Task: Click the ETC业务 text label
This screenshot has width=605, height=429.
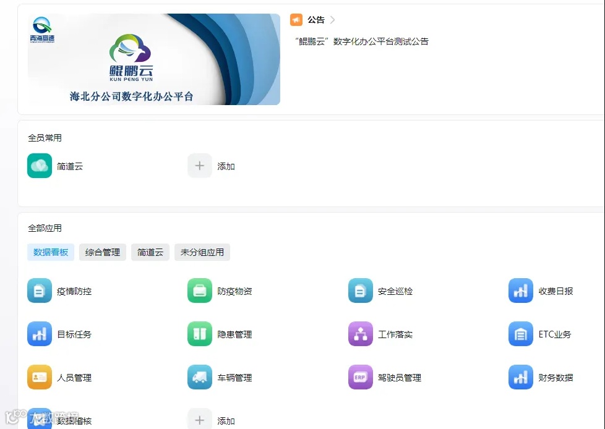Action: pyautogui.click(x=555, y=334)
